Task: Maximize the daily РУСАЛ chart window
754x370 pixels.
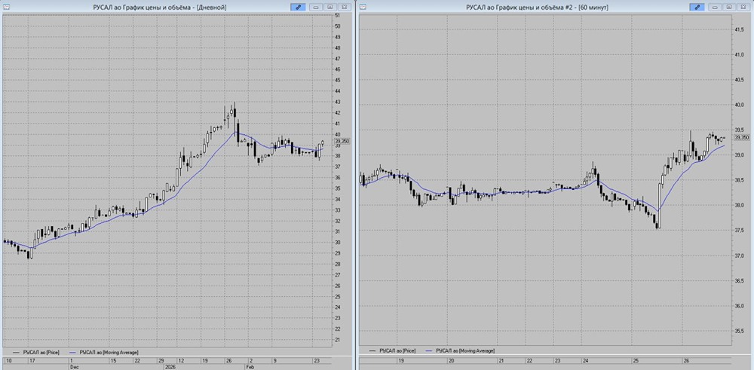Action: tap(330, 8)
